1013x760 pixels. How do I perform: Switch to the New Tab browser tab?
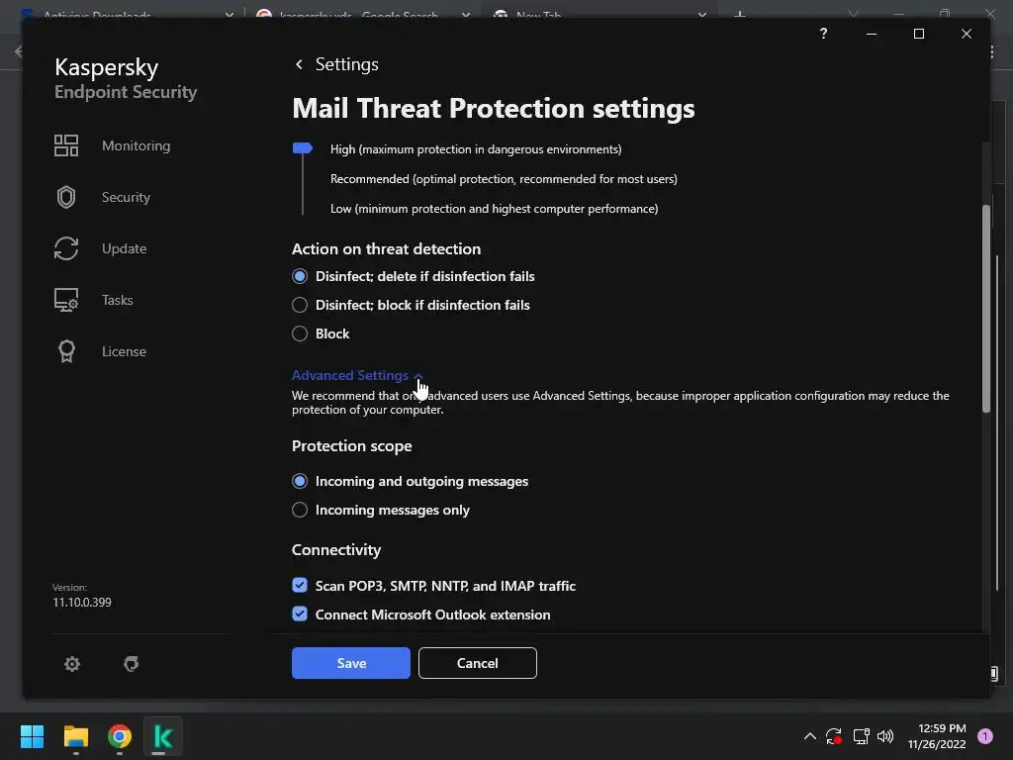(599, 14)
